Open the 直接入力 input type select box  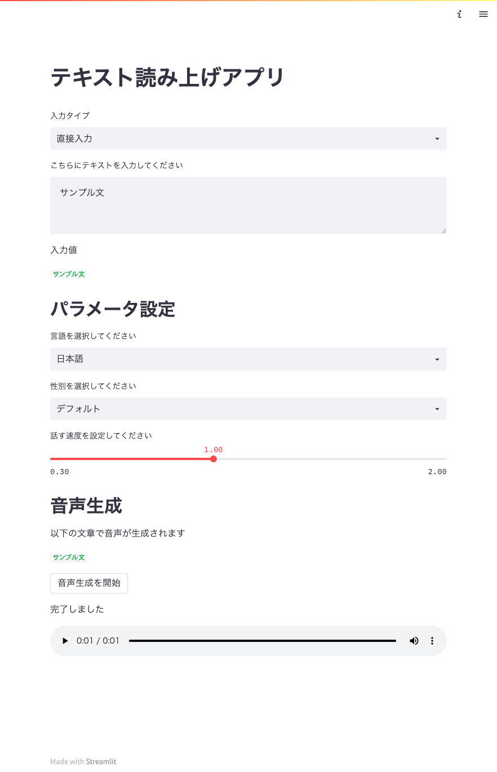248,139
